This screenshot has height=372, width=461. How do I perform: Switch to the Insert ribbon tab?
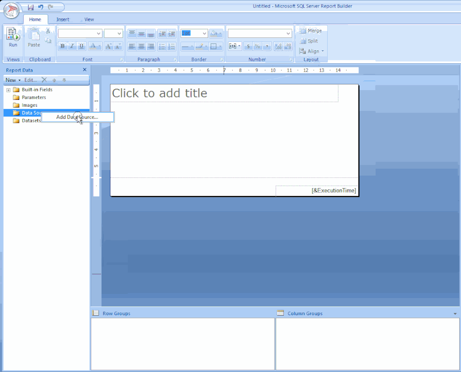(x=63, y=19)
